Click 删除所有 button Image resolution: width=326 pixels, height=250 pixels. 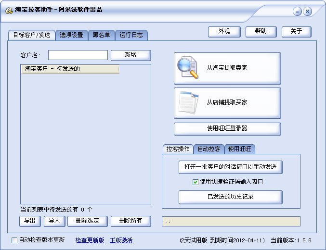point(131,221)
